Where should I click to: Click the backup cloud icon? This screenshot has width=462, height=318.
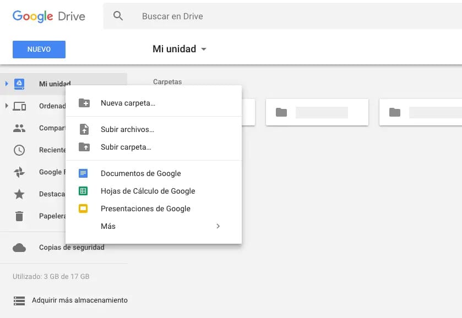tap(19, 248)
